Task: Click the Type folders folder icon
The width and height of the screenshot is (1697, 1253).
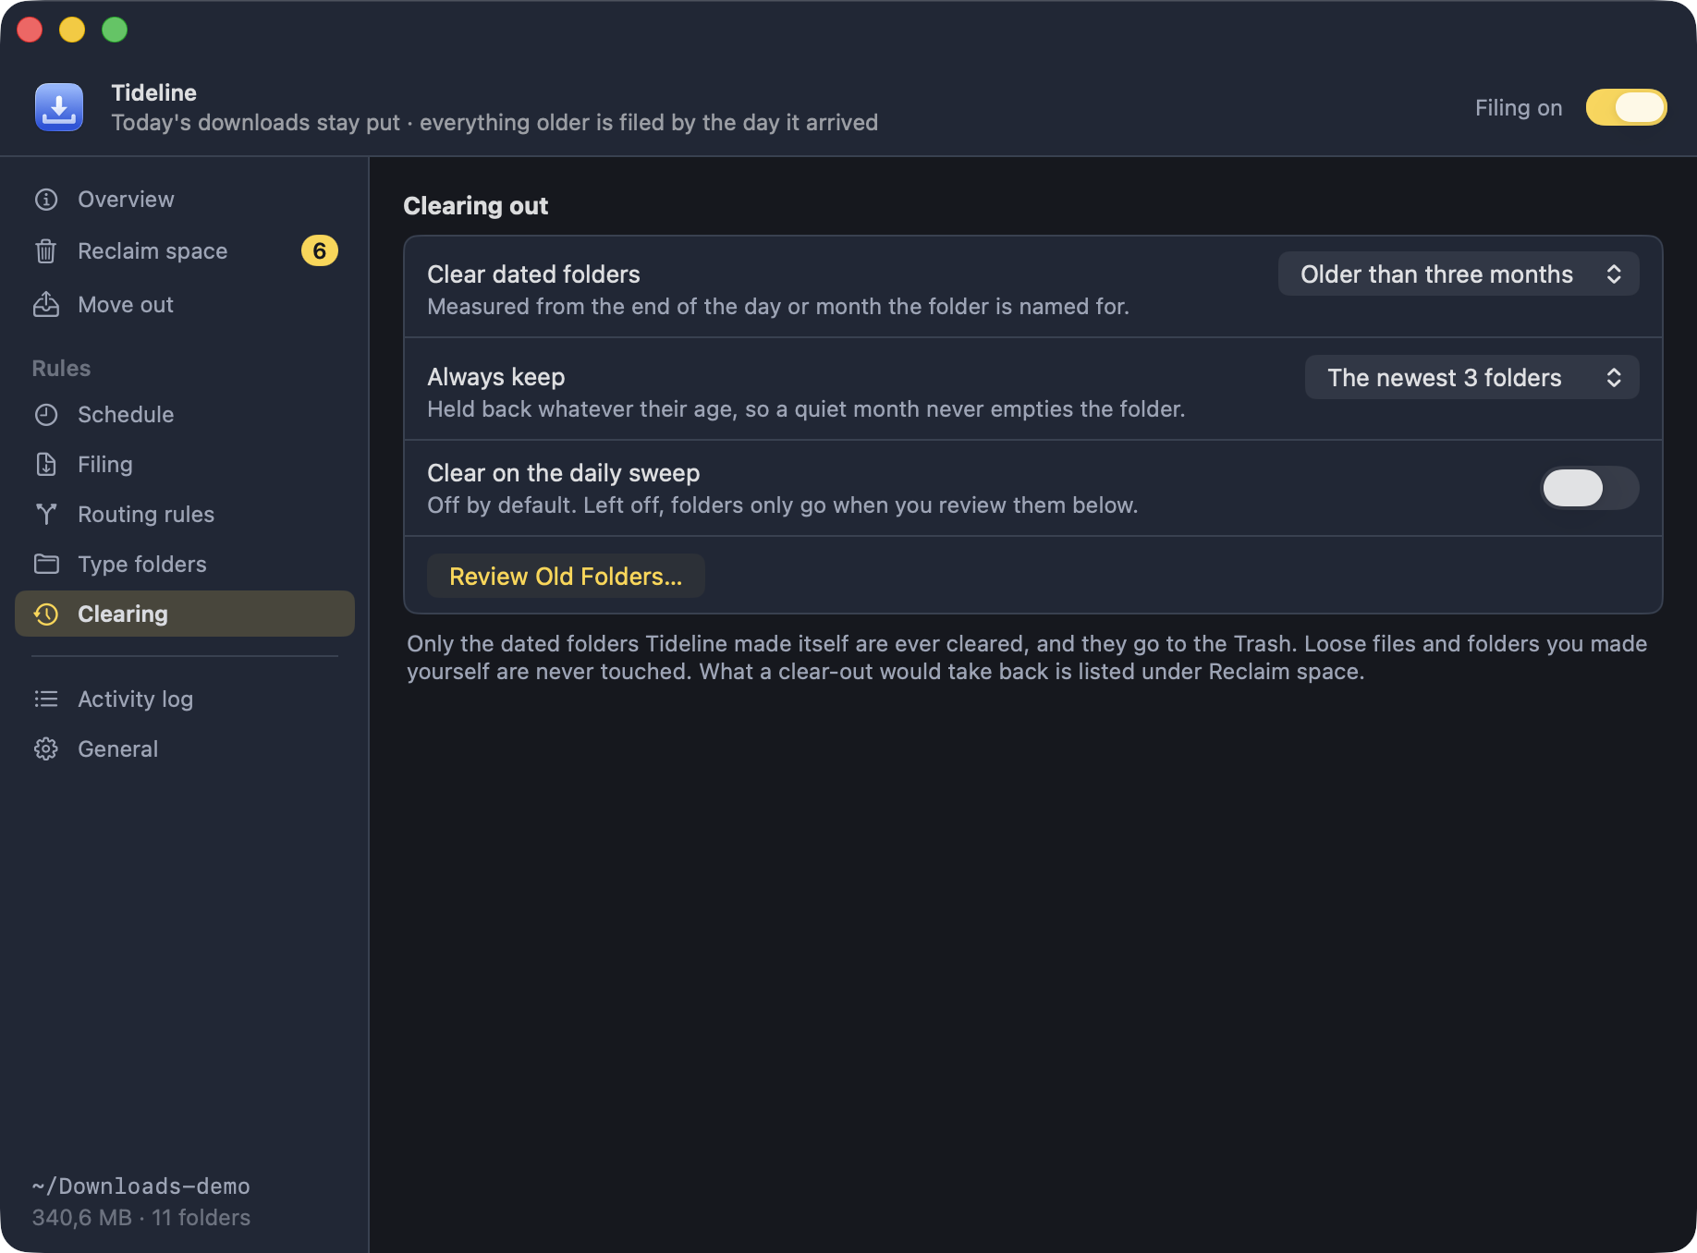Action: tap(46, 565)
